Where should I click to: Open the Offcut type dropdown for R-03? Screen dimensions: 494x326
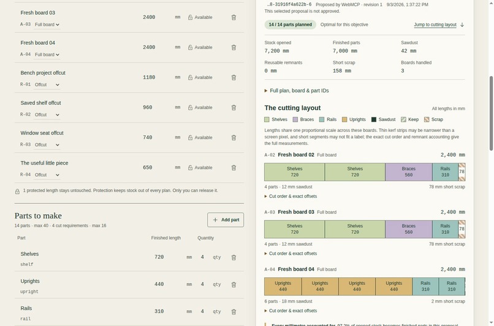[47, 144]
